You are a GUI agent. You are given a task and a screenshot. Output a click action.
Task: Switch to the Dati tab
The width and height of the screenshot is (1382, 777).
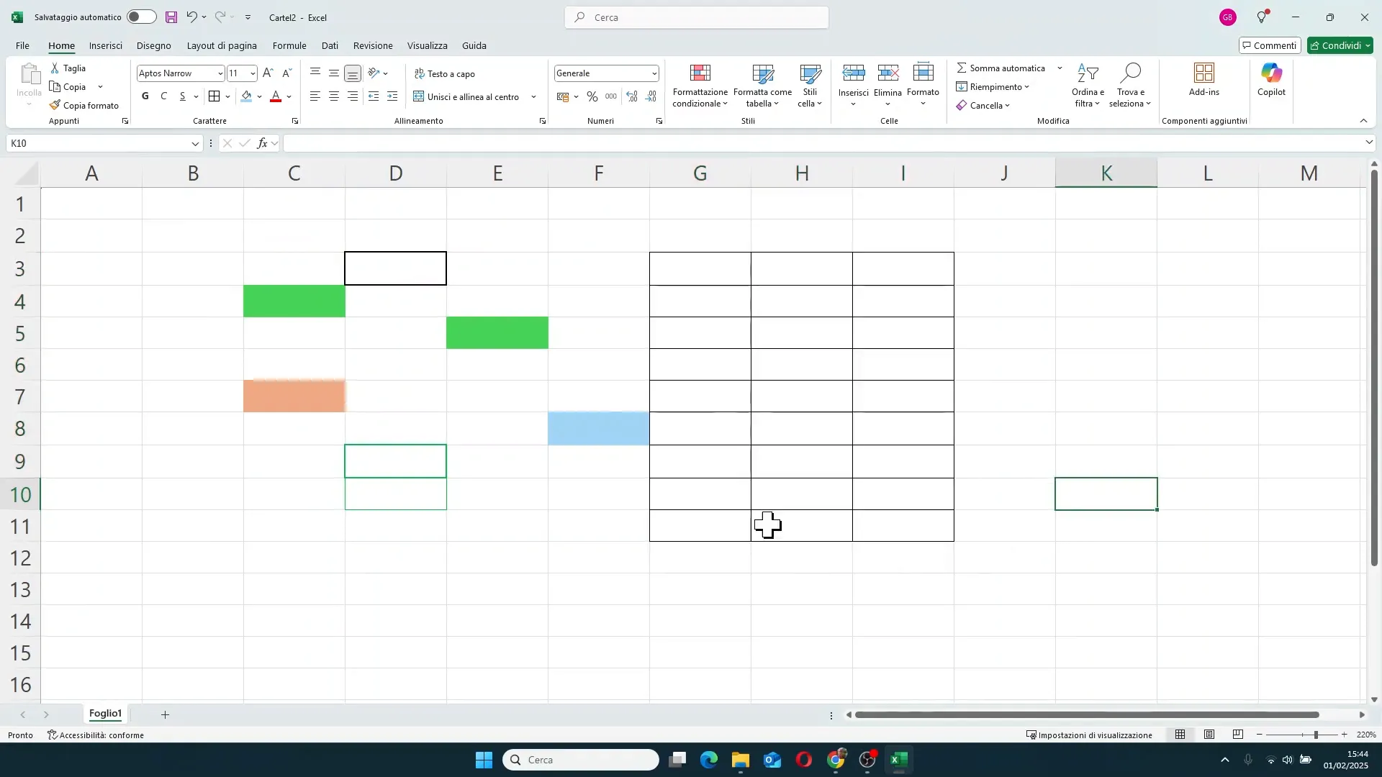click(330, 45)
